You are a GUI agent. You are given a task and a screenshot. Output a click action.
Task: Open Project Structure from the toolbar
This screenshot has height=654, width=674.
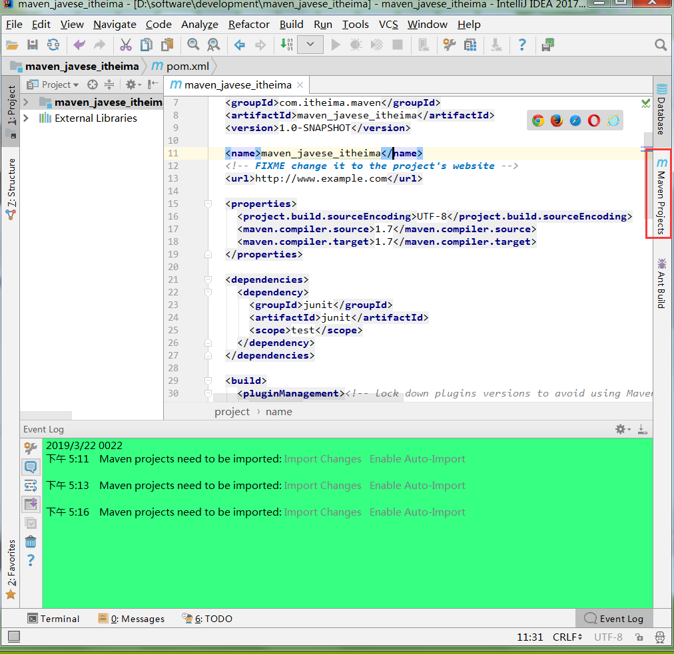[x=470, y=45]
